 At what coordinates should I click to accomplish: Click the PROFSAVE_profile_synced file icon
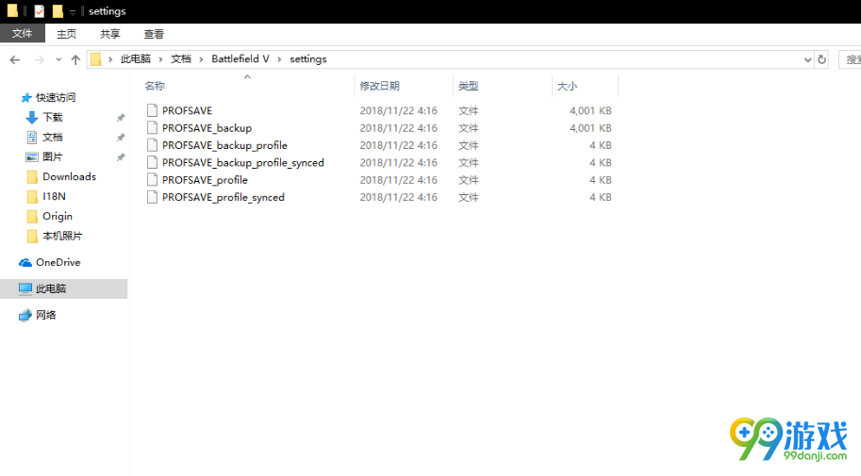pos(152,197)
